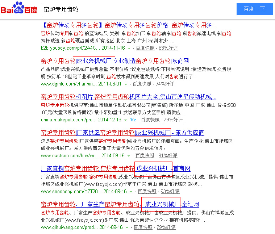Image resolution: width=275 pixels, height=234 pixels.
Task: Click the china.makepolo.com/pro... URL text
Action: click(68, 120)
